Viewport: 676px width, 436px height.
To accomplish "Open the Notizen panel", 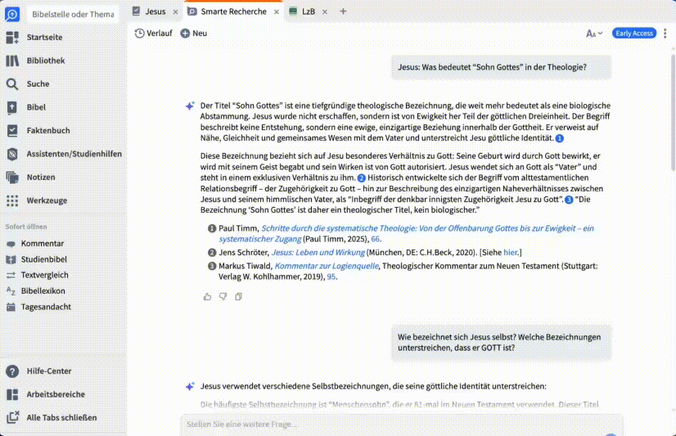I will 41,177.
